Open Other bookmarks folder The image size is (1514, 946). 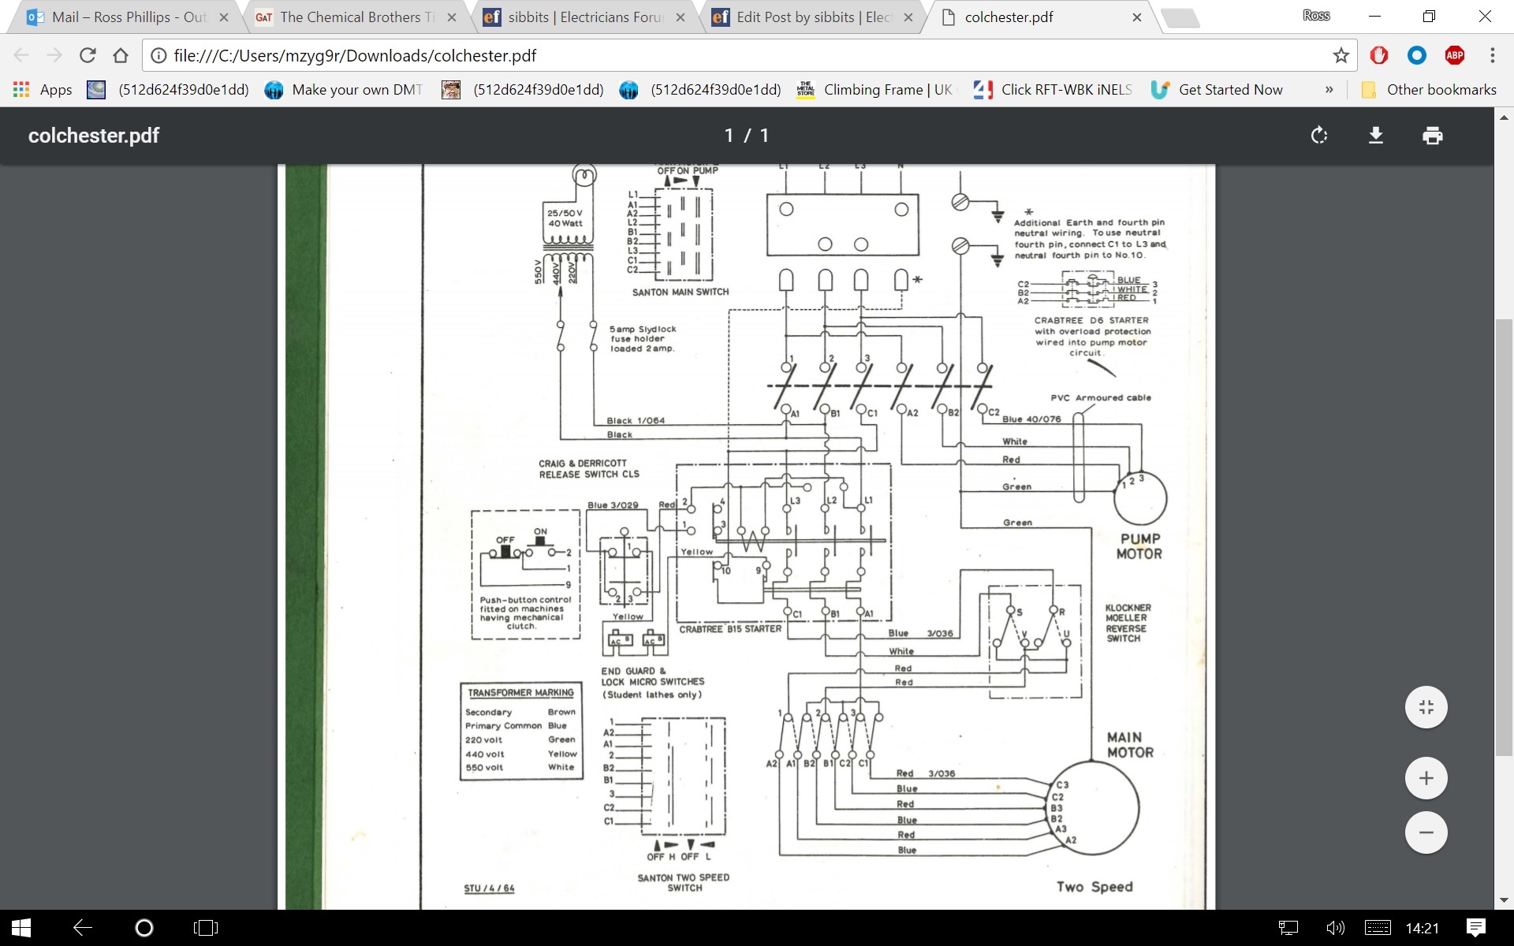point(1429,90)
